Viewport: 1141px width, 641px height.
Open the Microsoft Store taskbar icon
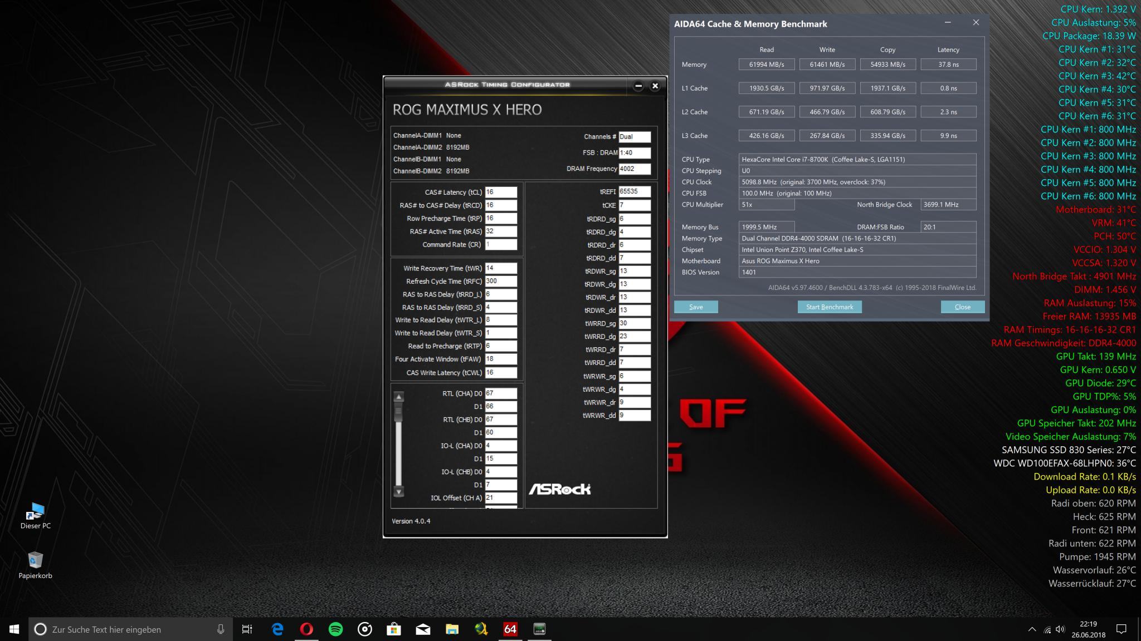click(x=394, y=629)
